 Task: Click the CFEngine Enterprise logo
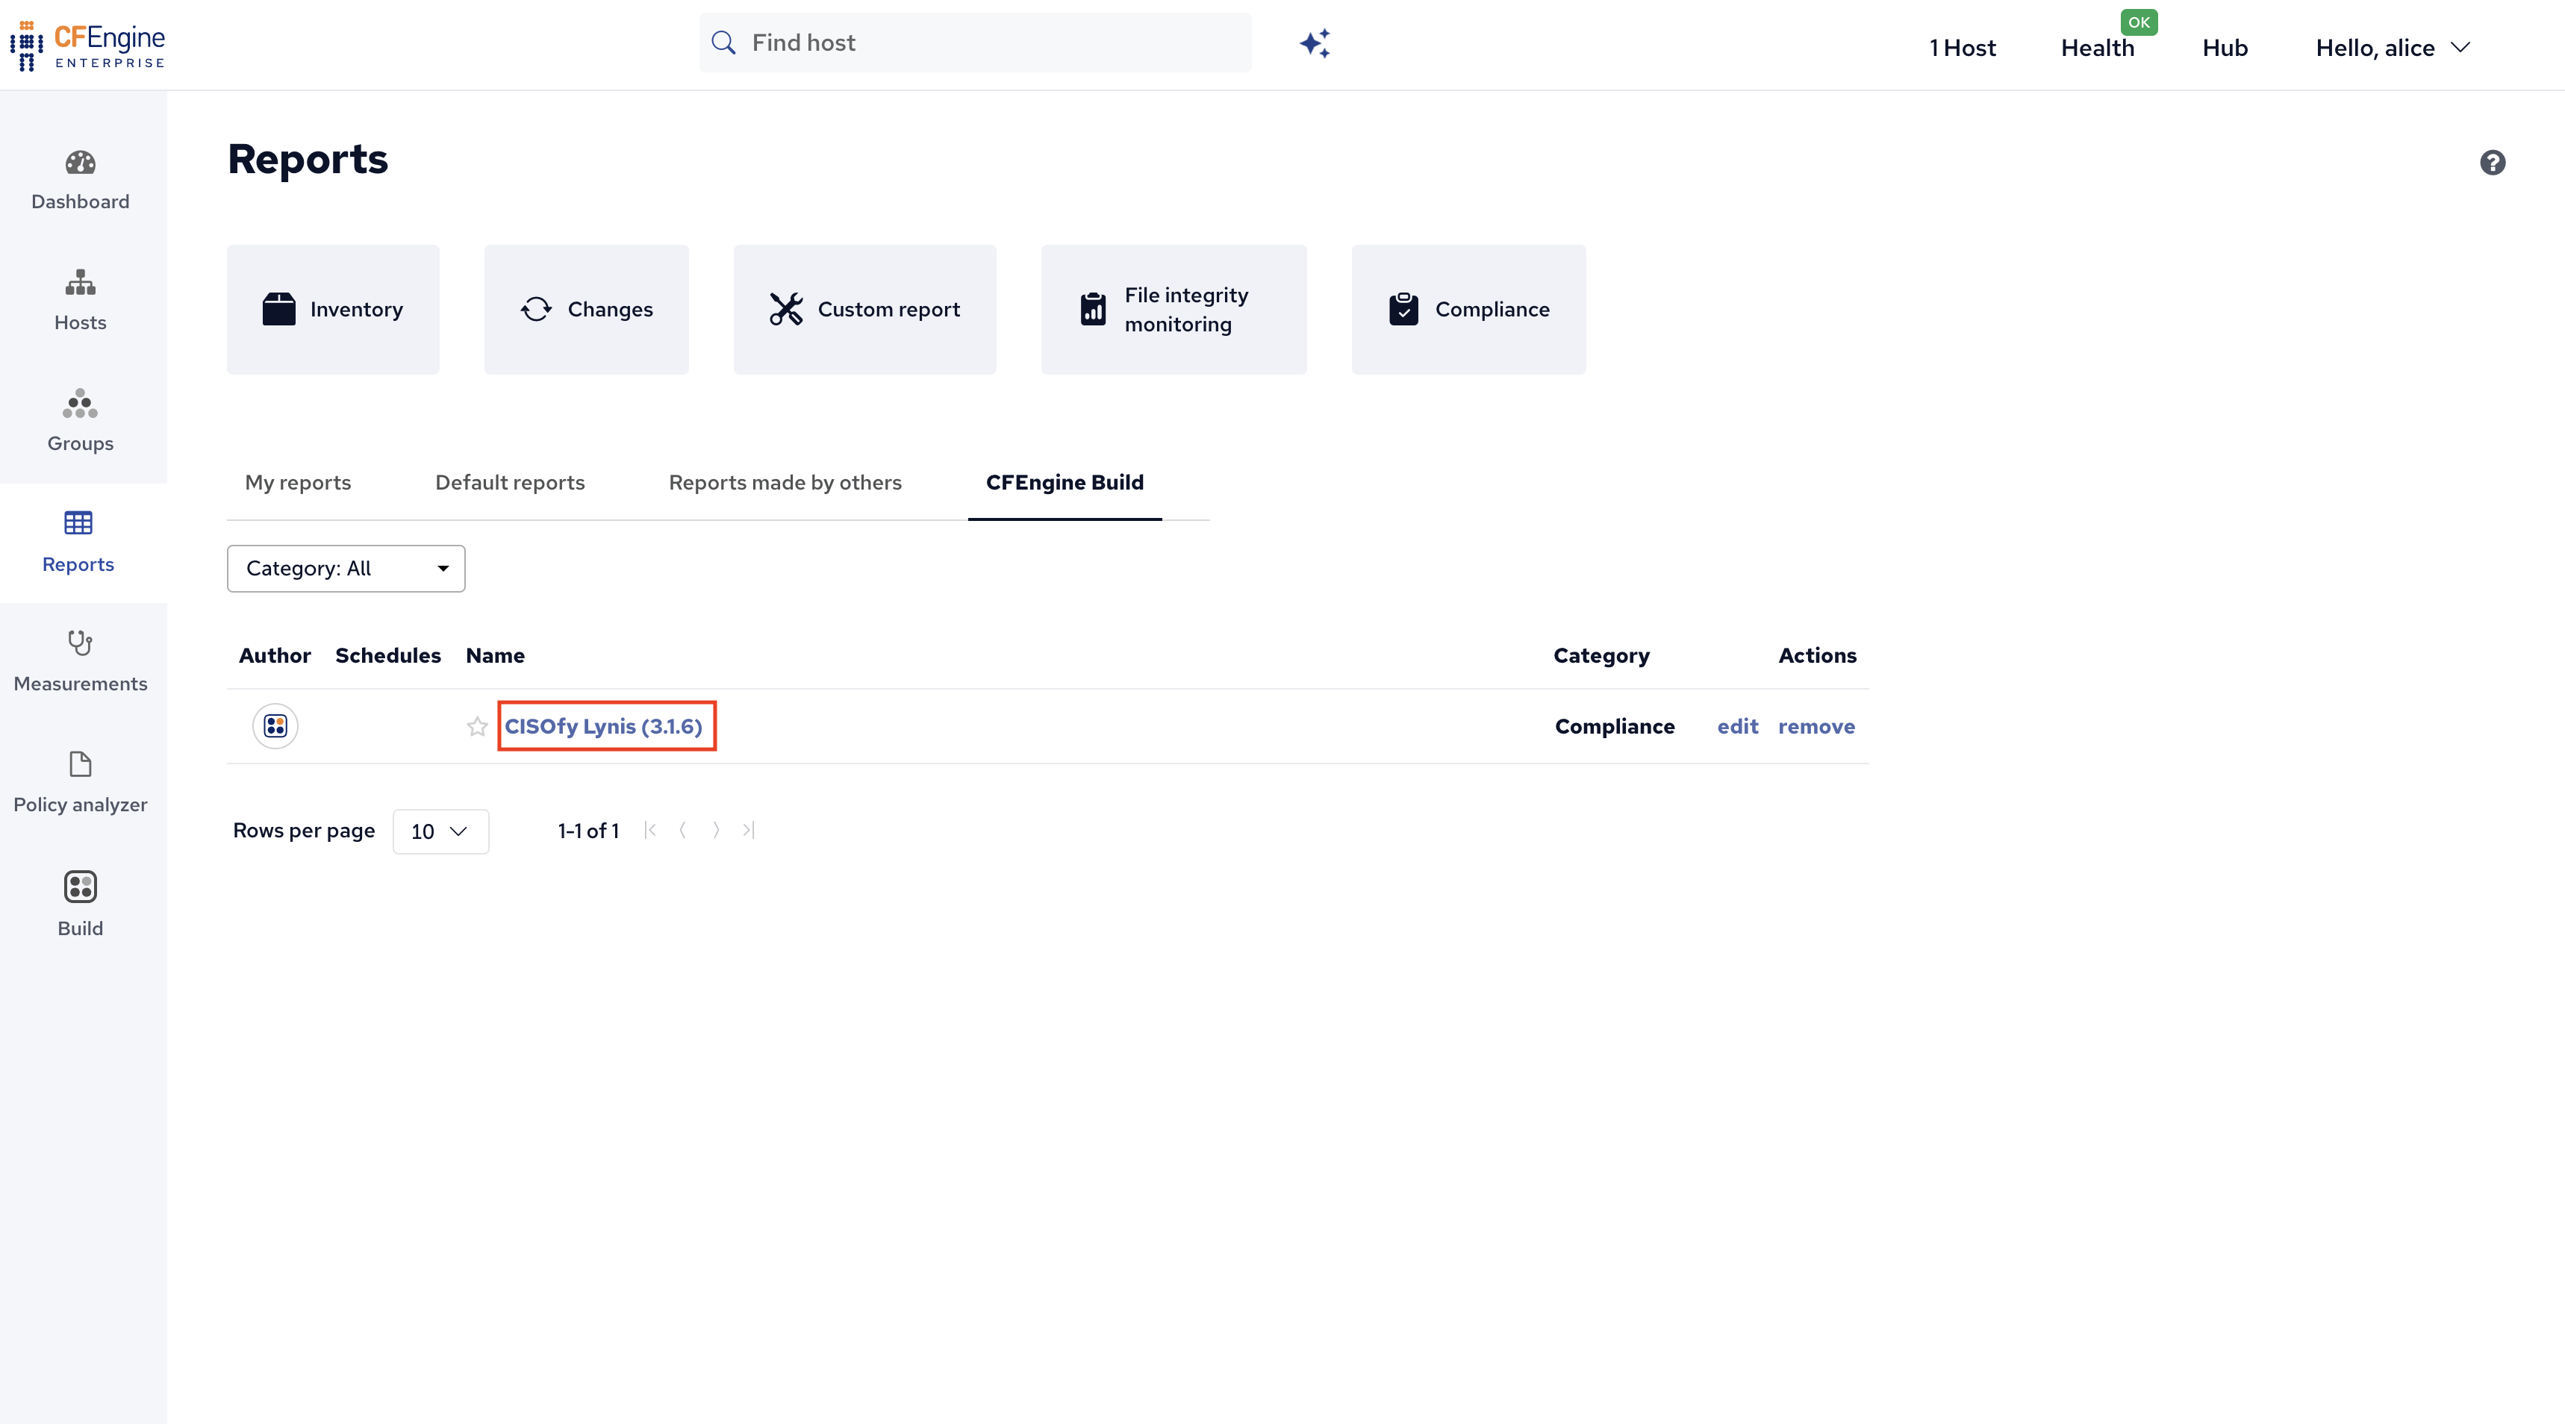pos(87,46)
